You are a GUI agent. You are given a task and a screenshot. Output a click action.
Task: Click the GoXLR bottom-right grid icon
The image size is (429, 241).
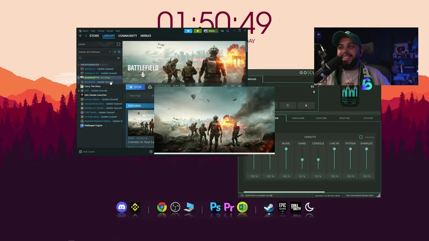379,195
